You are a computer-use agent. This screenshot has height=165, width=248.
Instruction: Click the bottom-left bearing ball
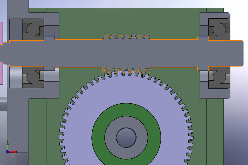pyautogui.click(x=32, y=77)
